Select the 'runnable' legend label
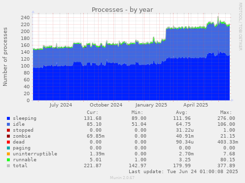 point(25,160)
